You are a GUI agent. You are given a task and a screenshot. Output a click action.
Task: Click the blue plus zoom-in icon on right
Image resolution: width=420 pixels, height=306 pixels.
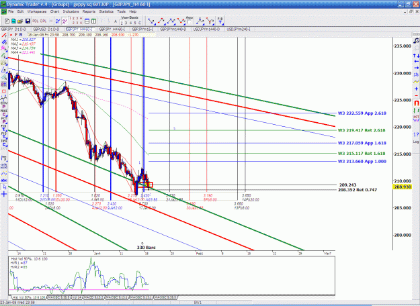coord(416,89)
